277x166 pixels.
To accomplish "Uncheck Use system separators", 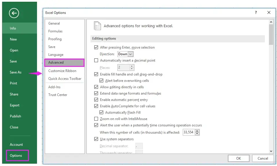I will coord(96,139).
